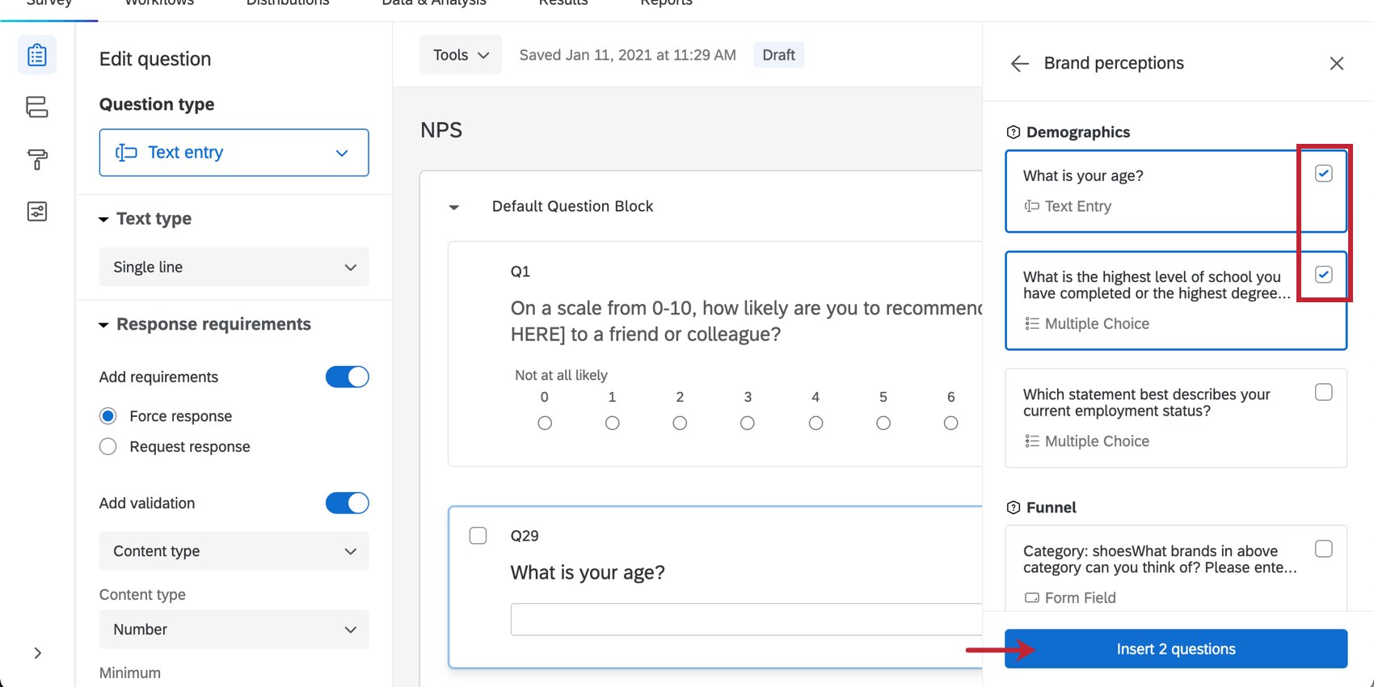1374x687 pixels.
Task: Open the Text entry question type dropdown
Action: [234, 153]
